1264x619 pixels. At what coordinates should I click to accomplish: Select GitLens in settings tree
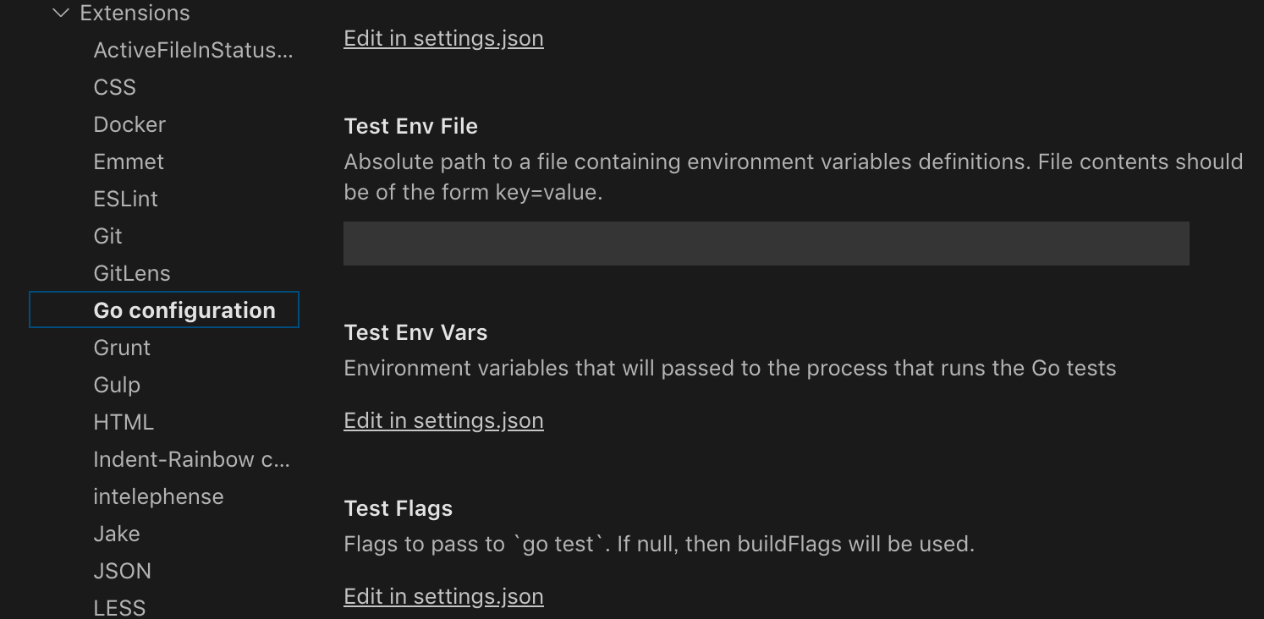(x=132, y=274)
